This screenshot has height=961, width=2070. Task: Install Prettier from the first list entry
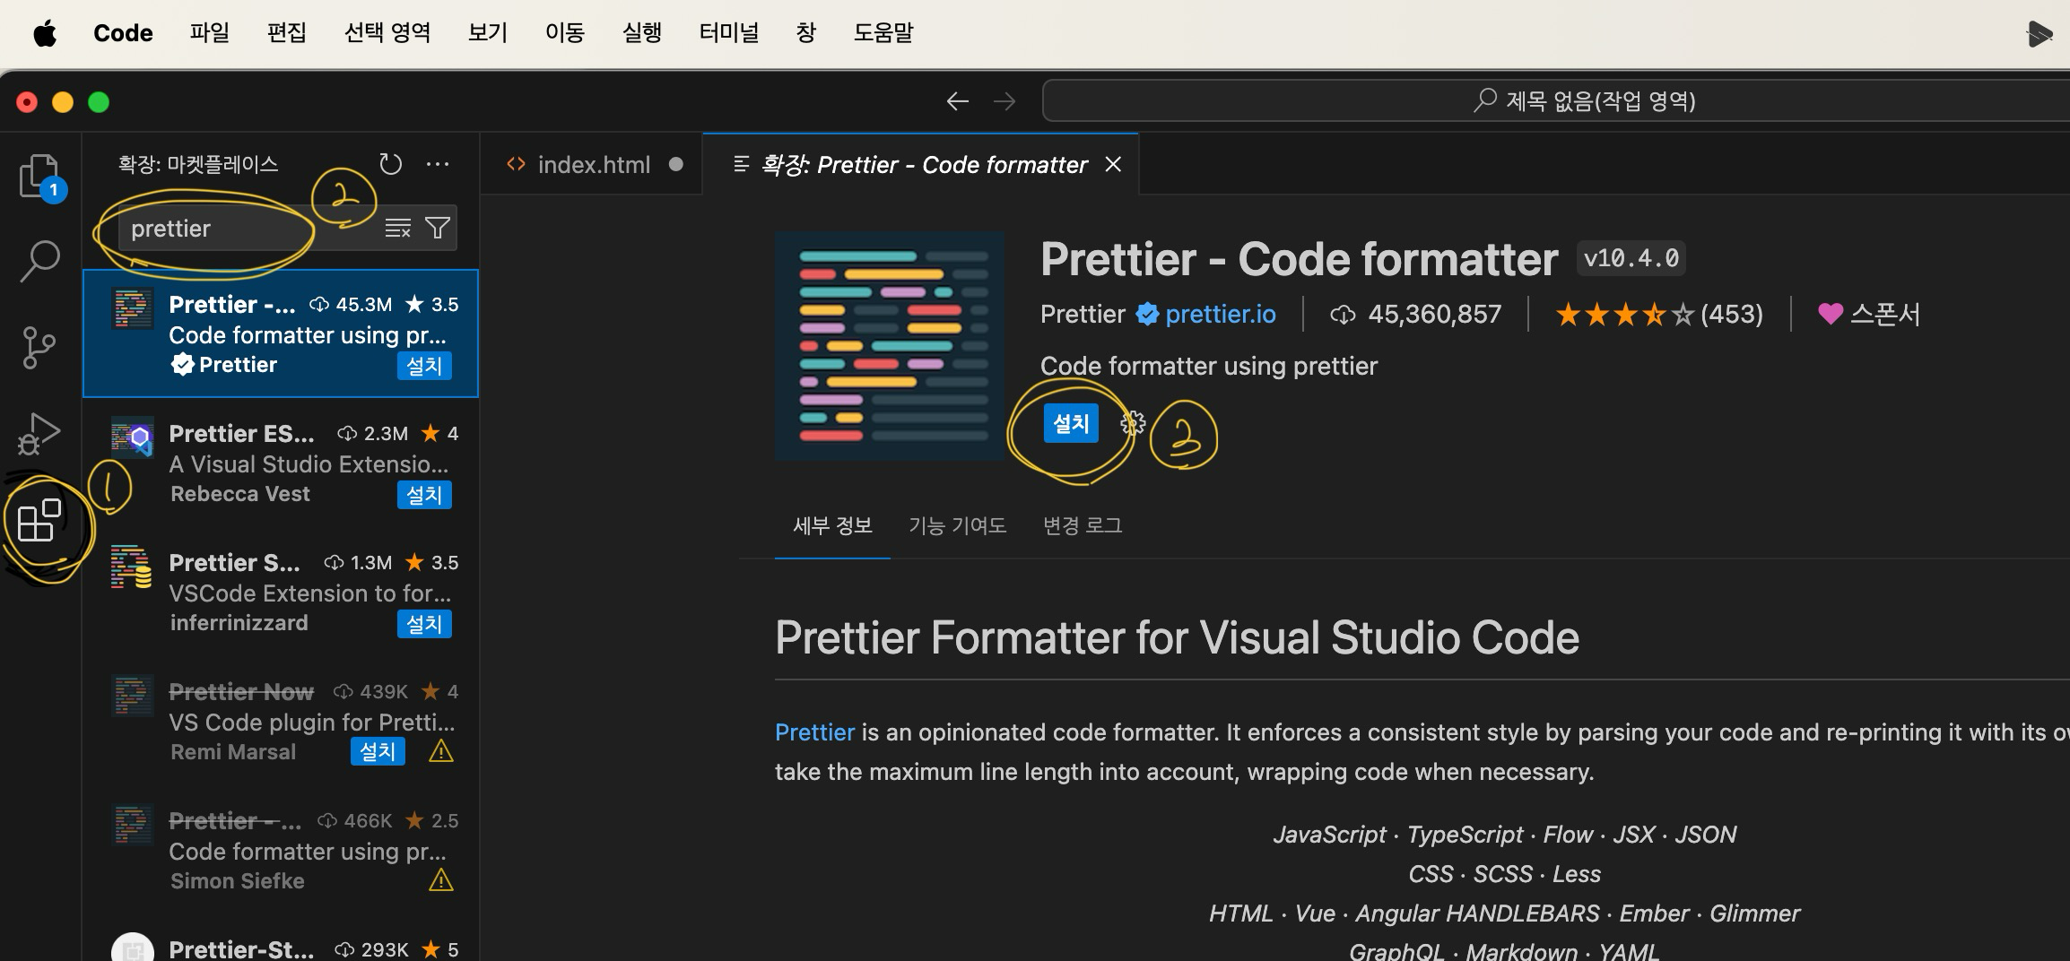click(424, 366)
